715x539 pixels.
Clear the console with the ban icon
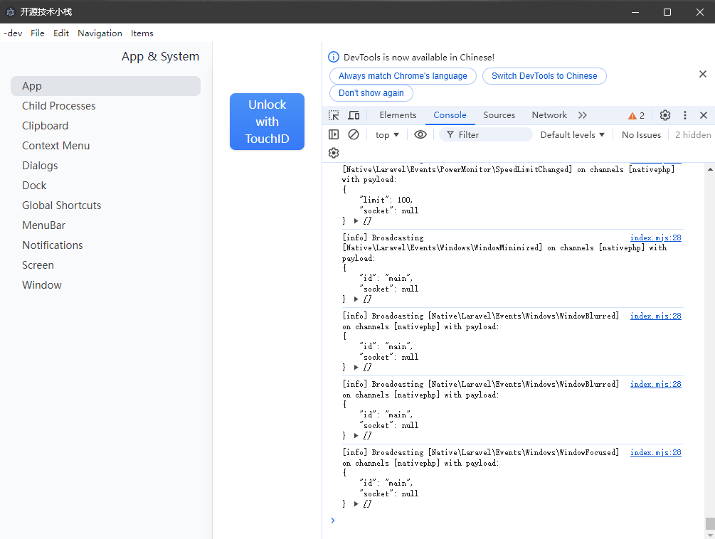point(354,134)
